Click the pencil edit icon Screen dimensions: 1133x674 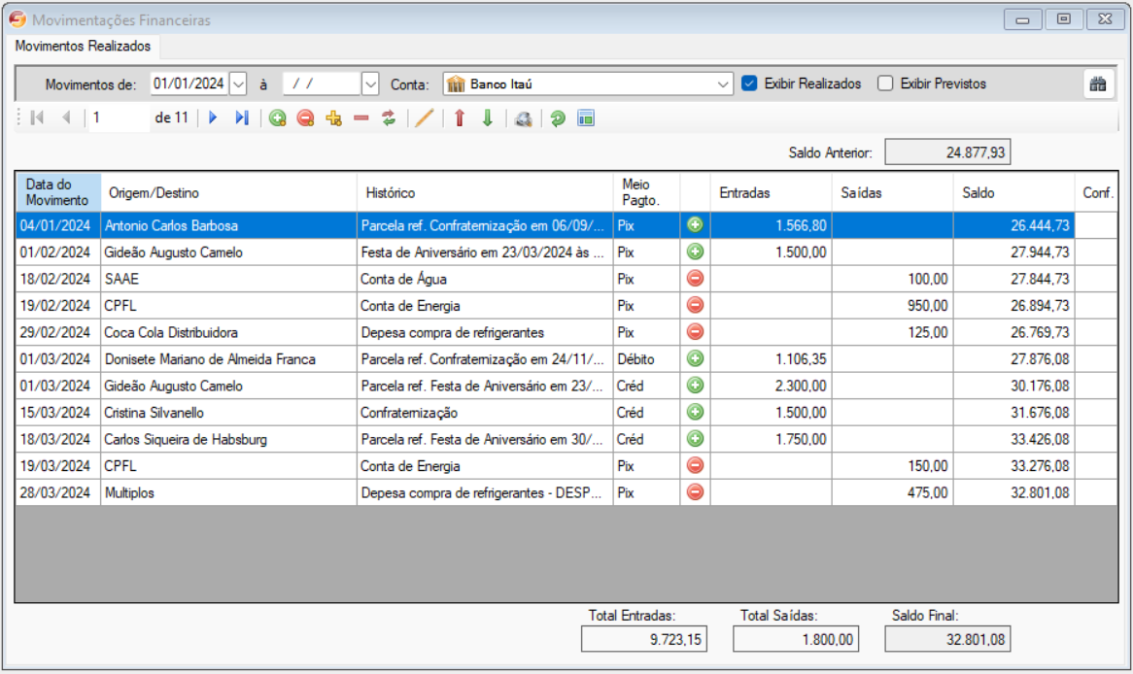(424, 118)
